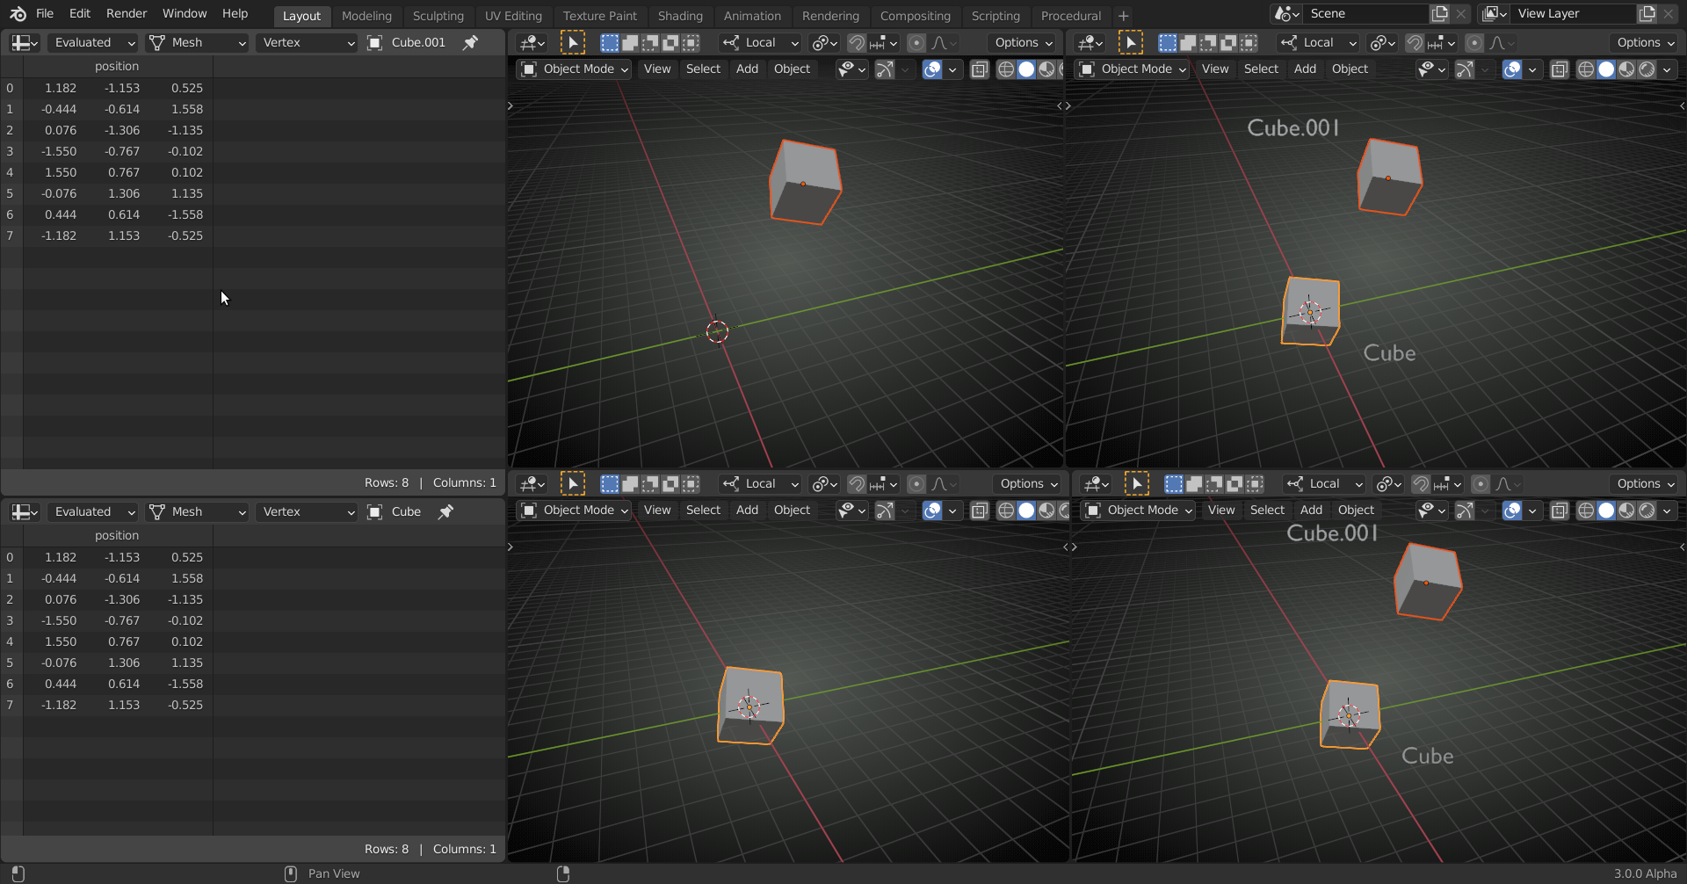Toggle overlays in top-left viewport
This screenshot has height=884, width=1687.
point(933,69)
